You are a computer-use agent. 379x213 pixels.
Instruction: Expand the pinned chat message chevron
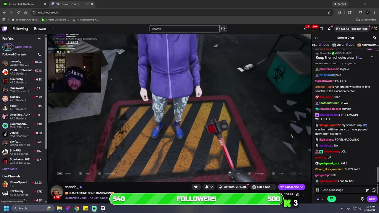tap(372, 56)
